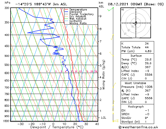Image resolution: width=166 pixels, height=129 pixels.
Task: Click the hodograph circle plot
Action: click(136, 23)
